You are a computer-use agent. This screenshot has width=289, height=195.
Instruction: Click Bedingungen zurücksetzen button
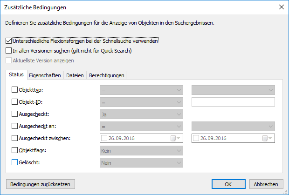coord(40,184)
